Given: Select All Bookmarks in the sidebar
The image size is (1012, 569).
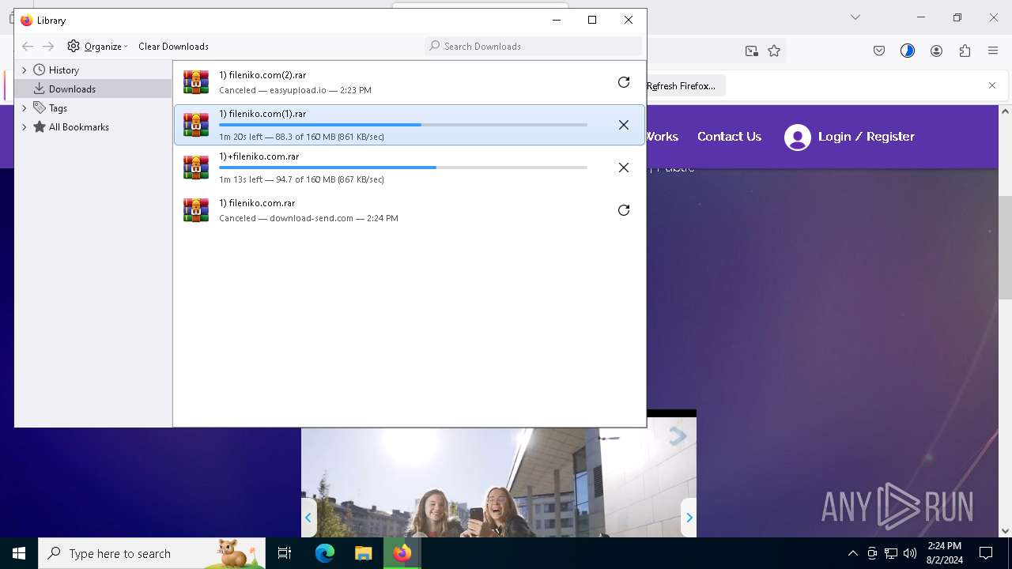Looking at the screenshot, I should [x=78, y=127].
